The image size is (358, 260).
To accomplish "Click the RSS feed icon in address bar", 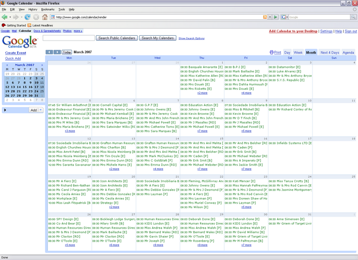I will [x=265, y=17].
